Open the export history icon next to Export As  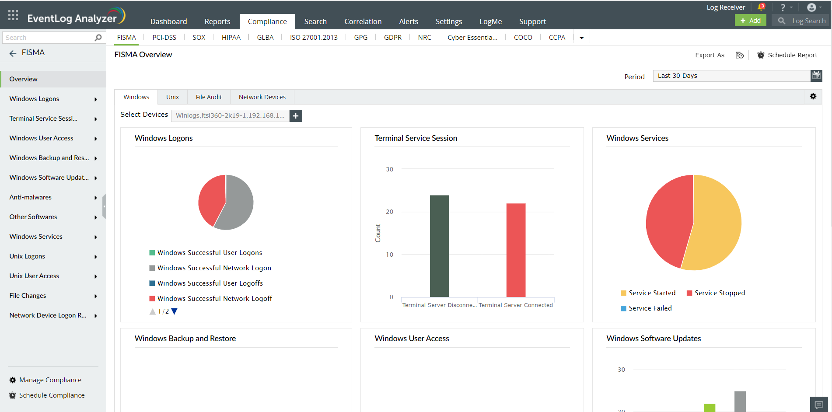[739, 55]
